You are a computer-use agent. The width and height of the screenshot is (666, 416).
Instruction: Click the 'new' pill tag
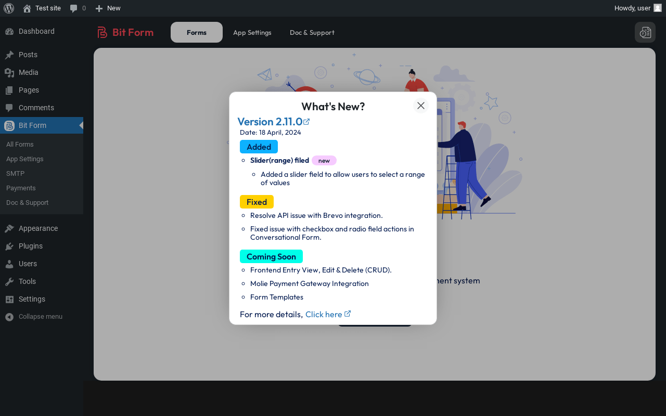[x=324, y=160]
